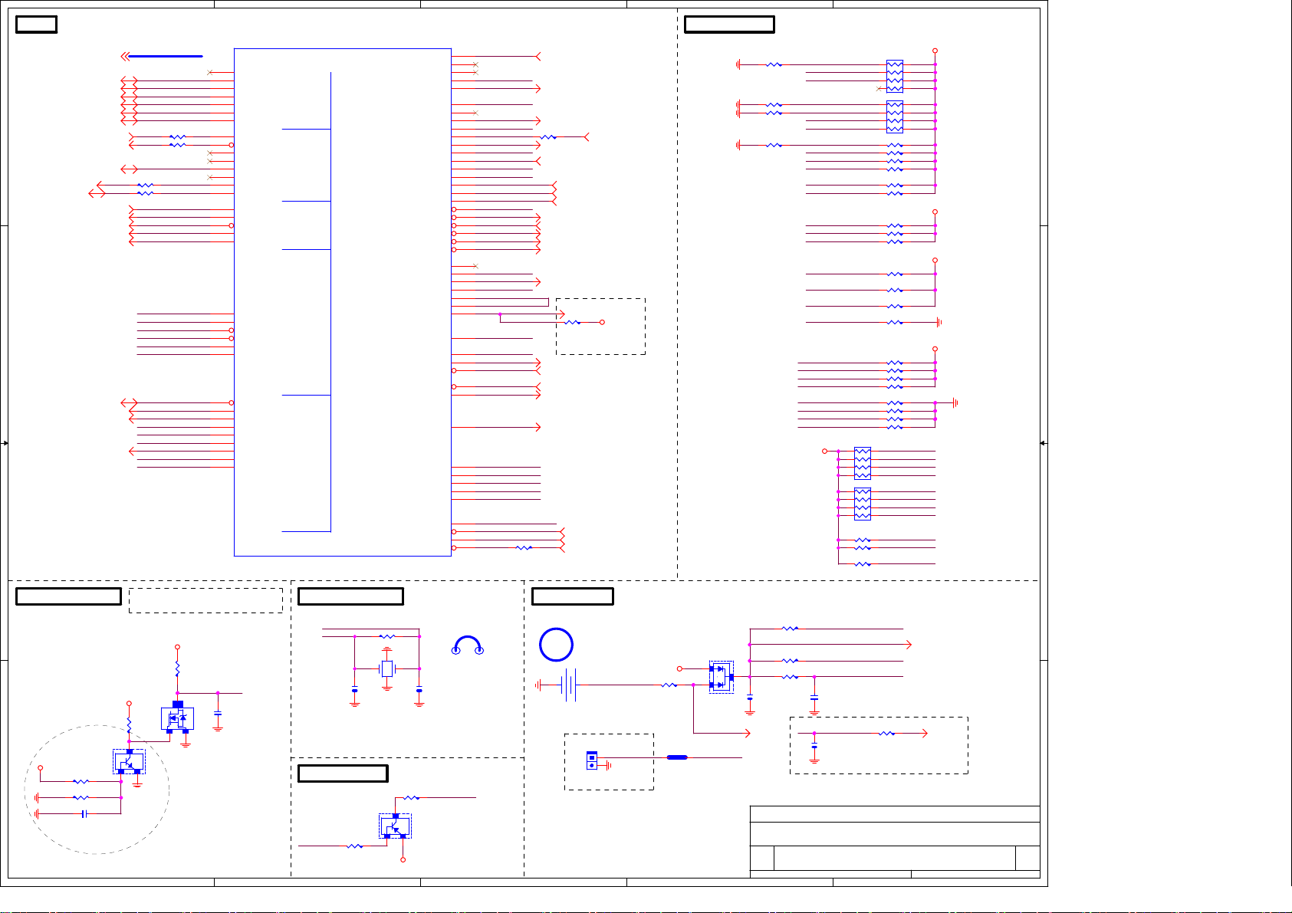Select the topmost four-resistor array package
The width and height of the screenshot is (1292, 913).
894,76
